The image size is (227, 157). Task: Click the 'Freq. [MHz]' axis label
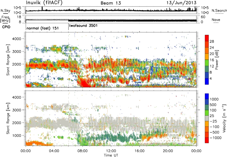click(5, 19)
